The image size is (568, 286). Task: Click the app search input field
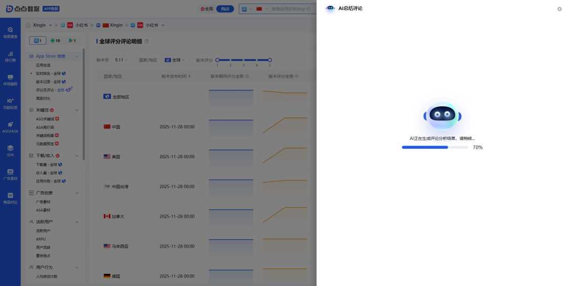click(x=292, y=9)
